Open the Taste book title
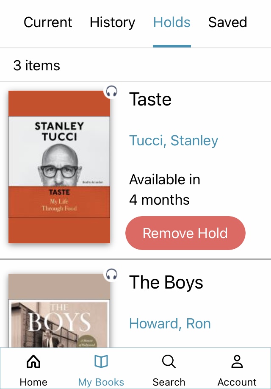271x389 pixels. (x=150, y=100)
